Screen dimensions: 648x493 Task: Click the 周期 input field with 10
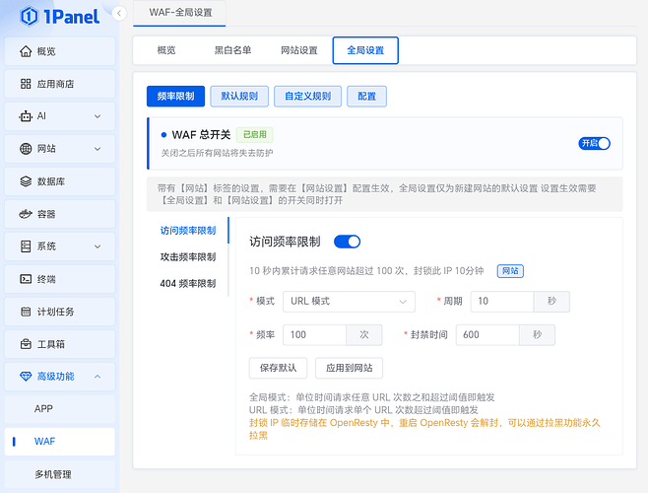[x=502, y=302]
